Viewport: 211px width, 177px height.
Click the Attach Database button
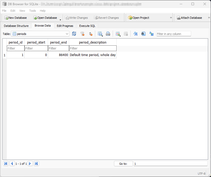tap(189, 18)
